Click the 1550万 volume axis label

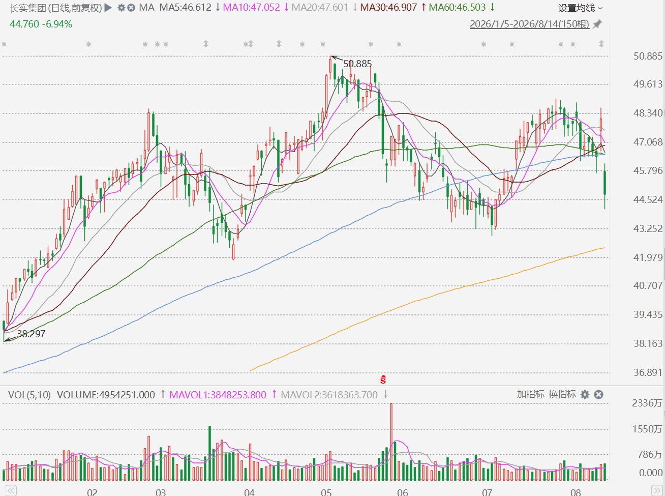pyautogui.click(x=647, y=429)
